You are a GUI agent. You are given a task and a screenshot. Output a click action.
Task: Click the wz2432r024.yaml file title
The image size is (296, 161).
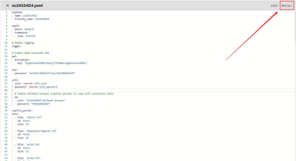coord(27,5)
